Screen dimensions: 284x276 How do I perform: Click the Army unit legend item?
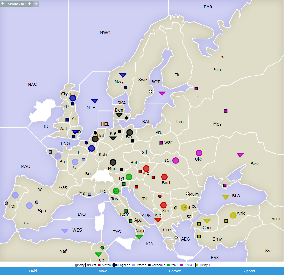(79, 265)
